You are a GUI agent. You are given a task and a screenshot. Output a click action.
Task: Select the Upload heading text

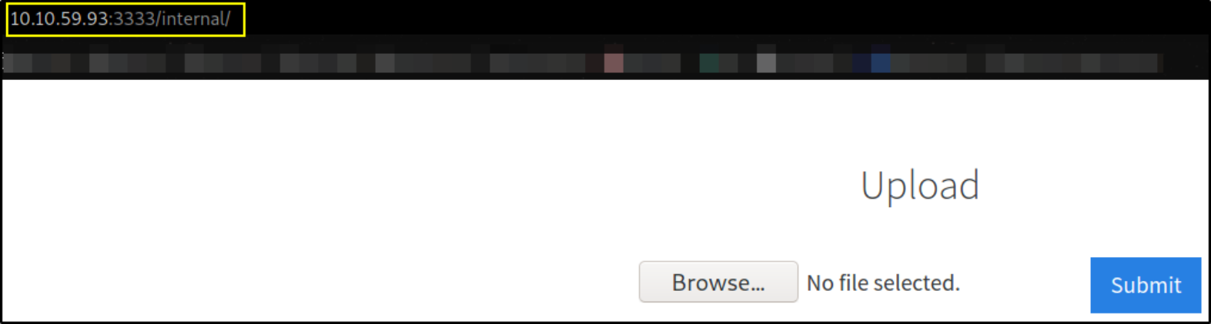pos(920,185)
